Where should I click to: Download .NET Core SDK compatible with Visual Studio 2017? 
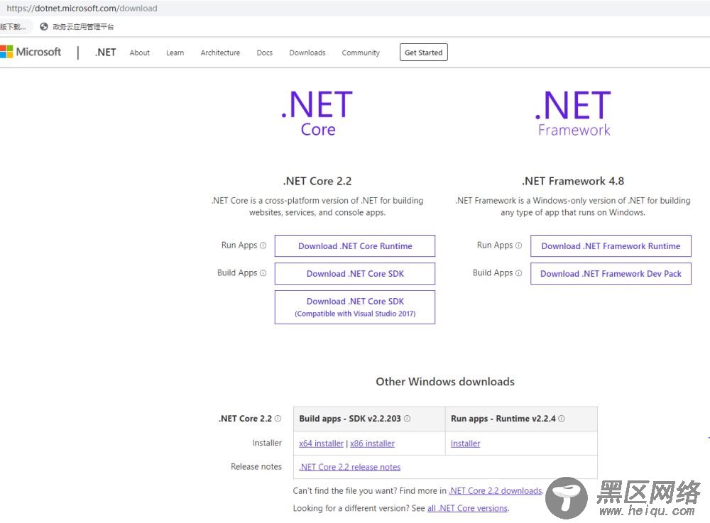pyautogui.click(x=355, y=307)
